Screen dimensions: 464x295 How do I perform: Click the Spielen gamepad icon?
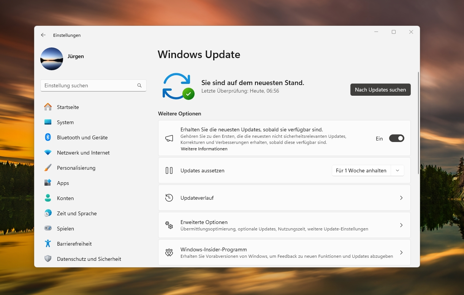(x=48, y=229)
